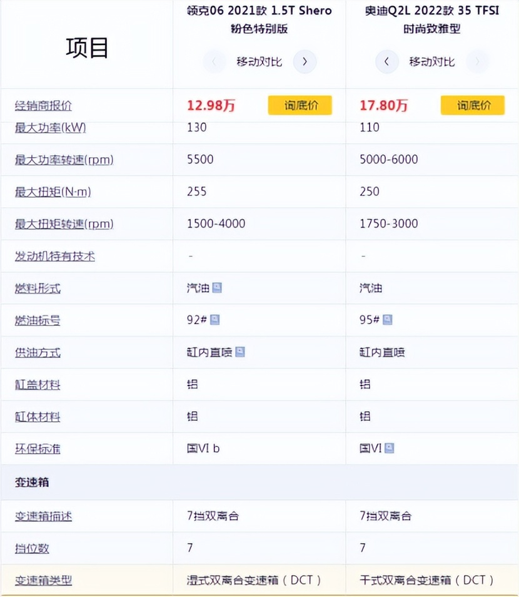Screen dimensions: 519x597
Task: Click the 缸体材料 link
Action: pyautogui.click(x=38, y=417)
